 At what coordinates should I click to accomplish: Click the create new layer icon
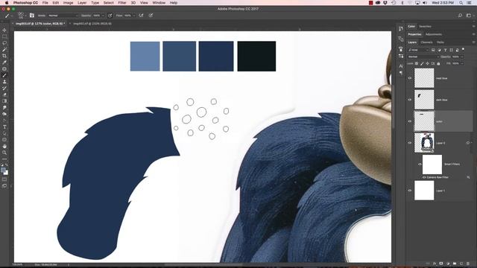tap(461, 264)
